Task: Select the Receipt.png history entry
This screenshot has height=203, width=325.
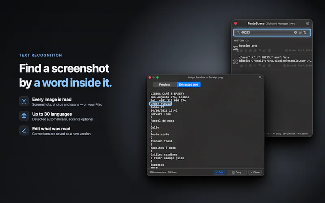Action: (272, 48)
